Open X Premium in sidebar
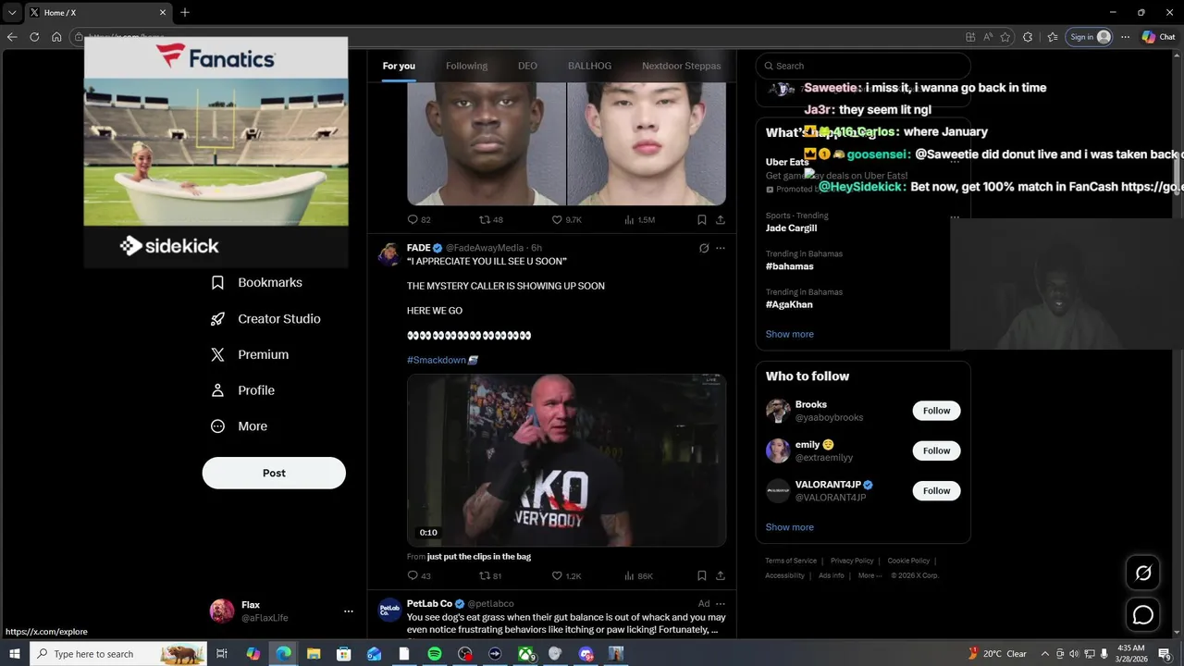Viewport: 1184px width, 666px height. click(249, 354)
